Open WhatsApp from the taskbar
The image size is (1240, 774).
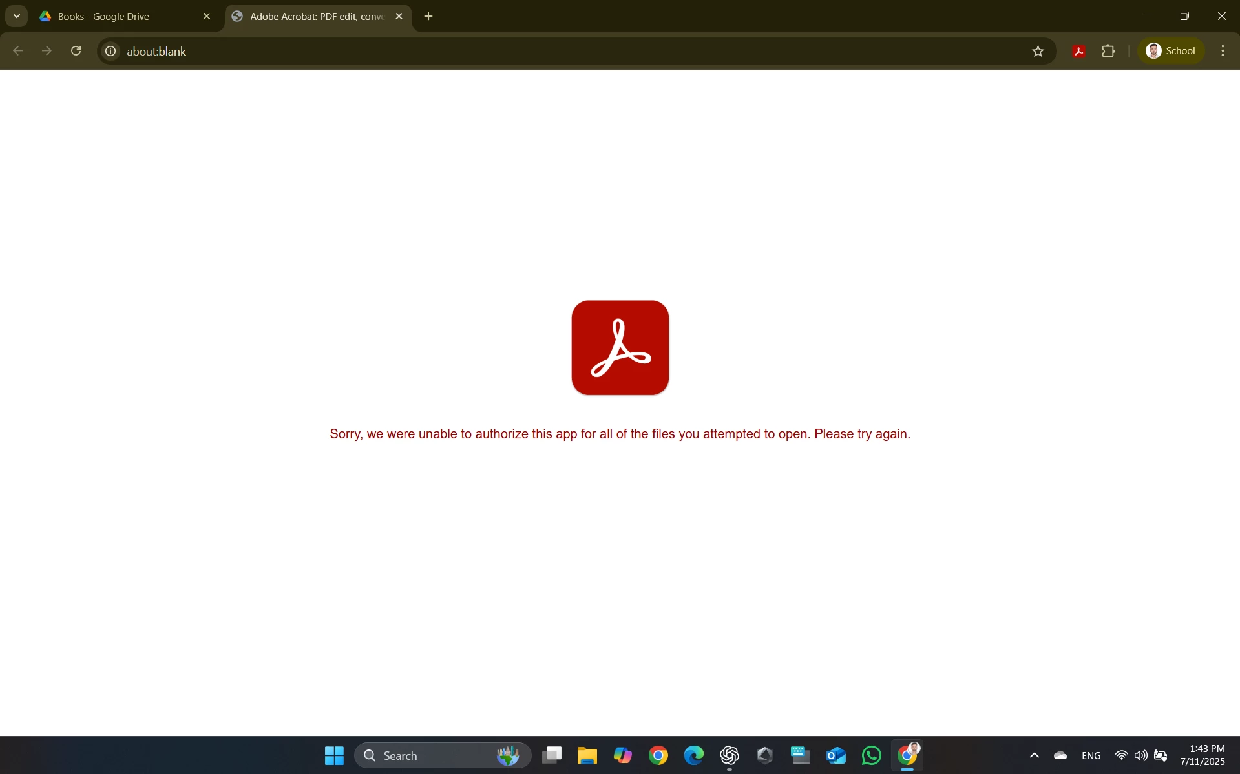point(872,755)
